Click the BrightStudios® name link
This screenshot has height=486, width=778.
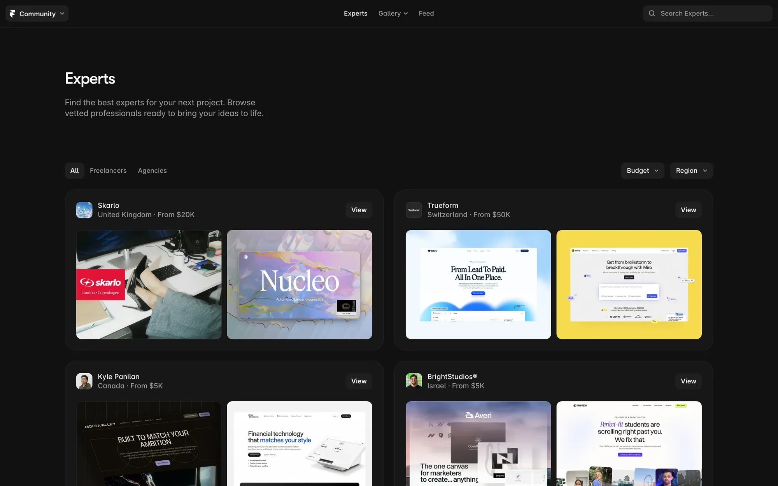click(452, 377)
